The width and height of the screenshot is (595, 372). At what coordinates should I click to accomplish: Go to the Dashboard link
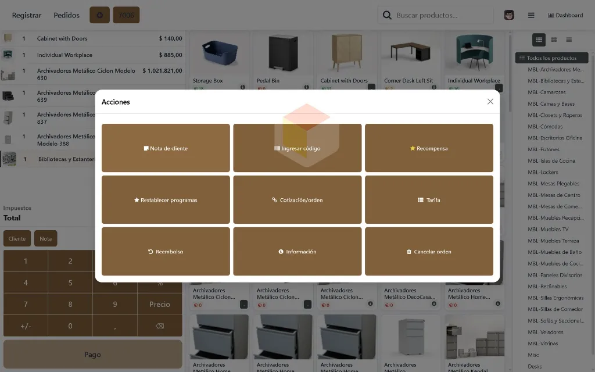click(565, 15)
